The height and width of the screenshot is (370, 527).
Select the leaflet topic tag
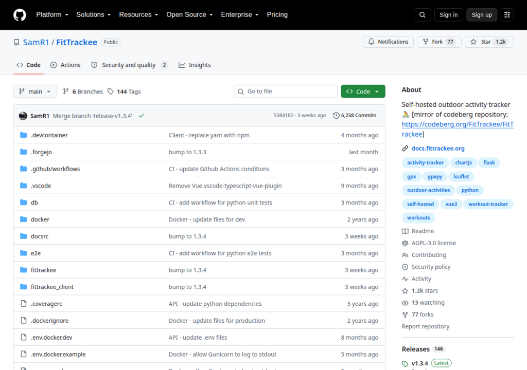[x=461, y=177]
